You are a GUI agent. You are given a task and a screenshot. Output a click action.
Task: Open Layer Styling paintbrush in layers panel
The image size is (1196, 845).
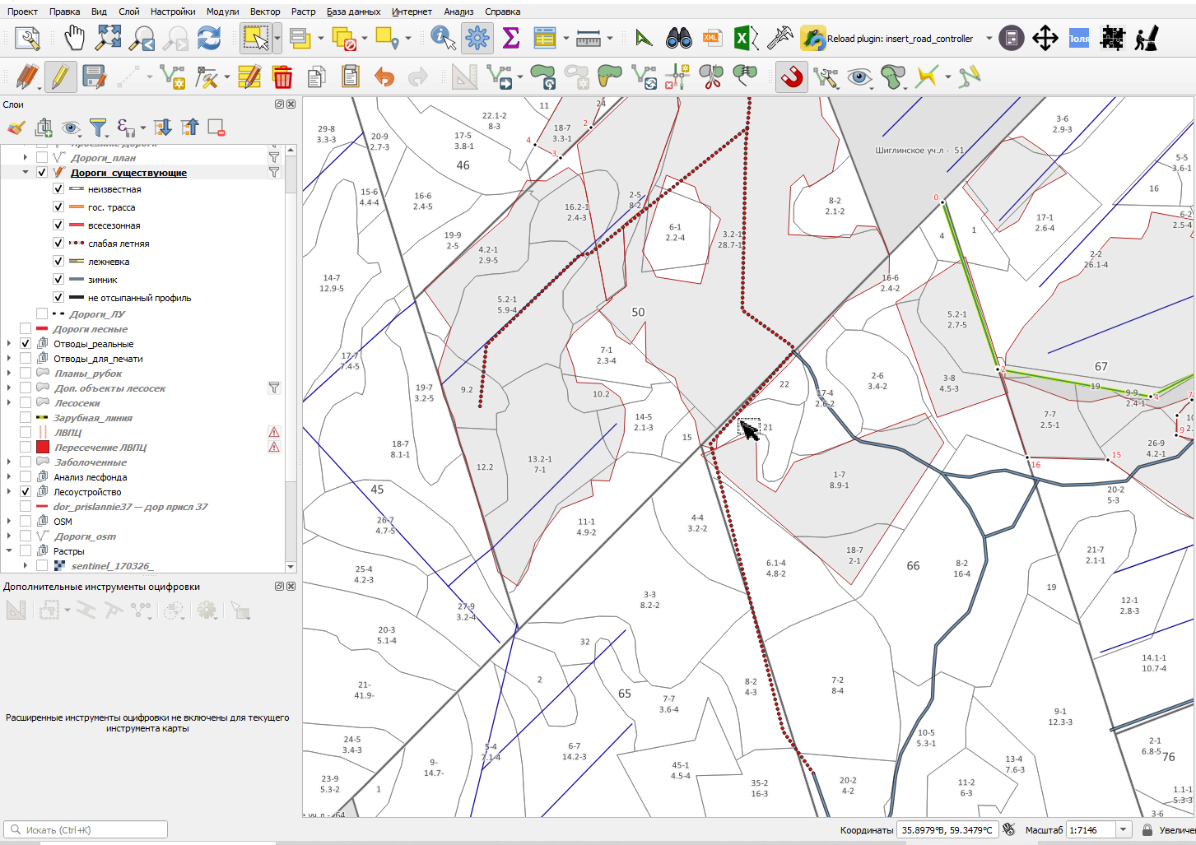point(16,128)
